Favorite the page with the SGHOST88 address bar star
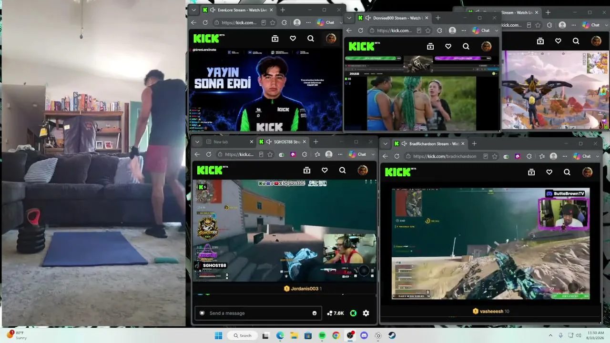The image size is (610, 343). coord(270,154)
